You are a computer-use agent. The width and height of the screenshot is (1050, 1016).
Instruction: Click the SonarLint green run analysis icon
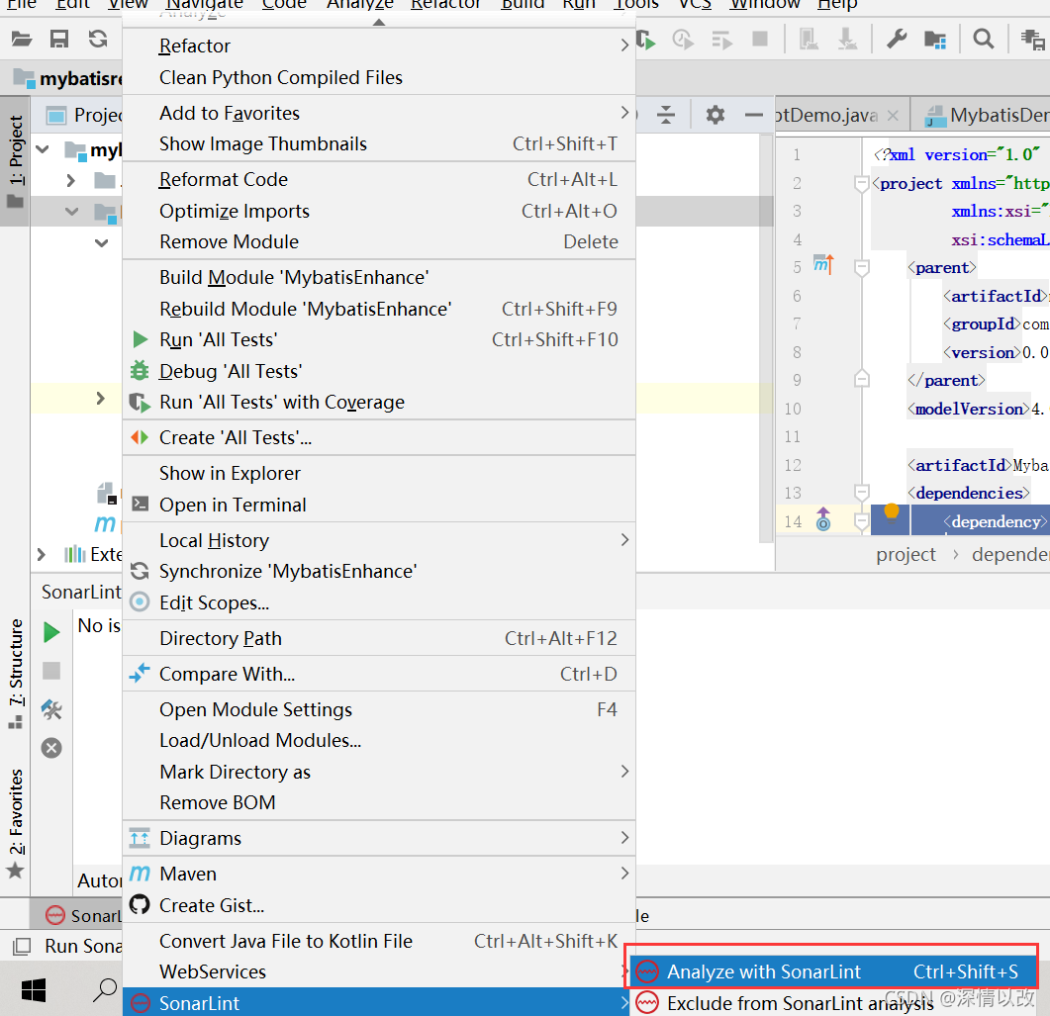pos(51,632)
